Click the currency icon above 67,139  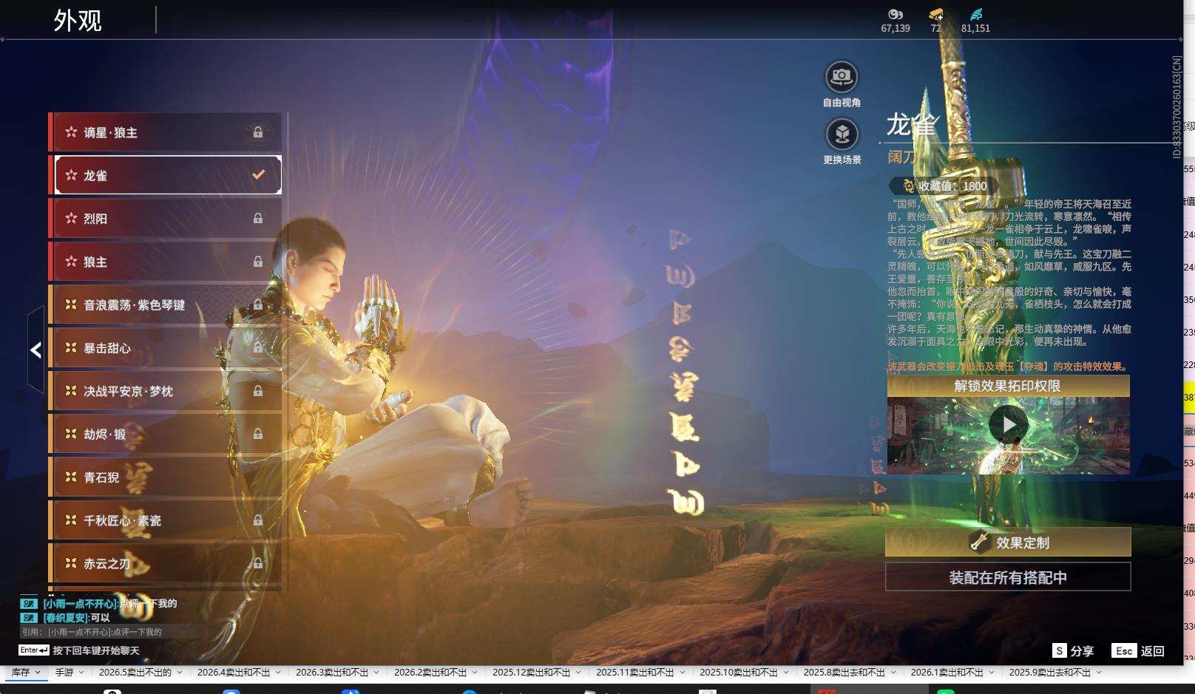[x=896, y=14]
